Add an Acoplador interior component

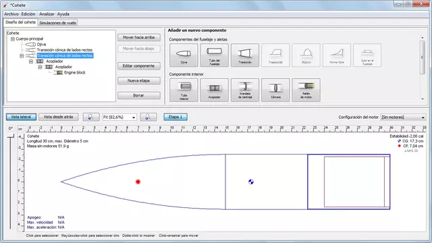[215, 90]
